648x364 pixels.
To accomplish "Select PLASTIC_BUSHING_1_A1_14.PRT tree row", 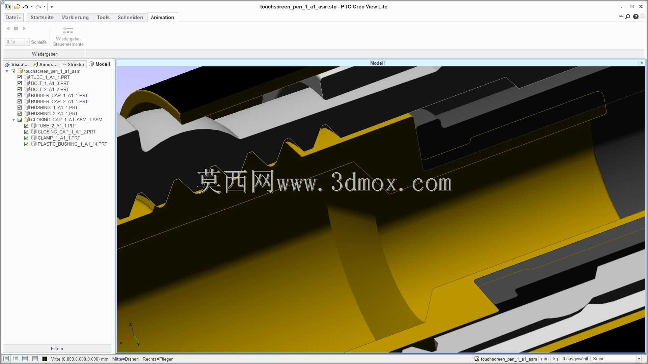I will pos(72,144).
